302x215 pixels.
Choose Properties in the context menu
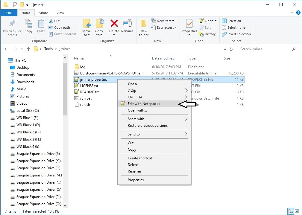(x=154, y=180)
